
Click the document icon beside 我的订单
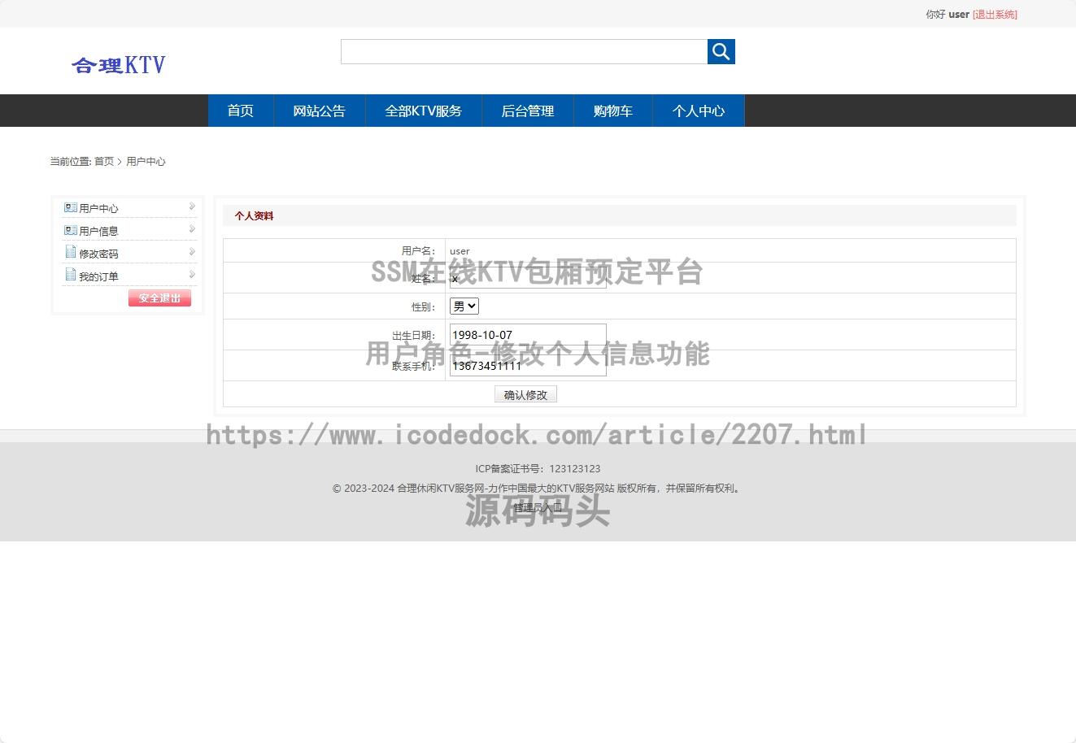[x=70, y=276]
